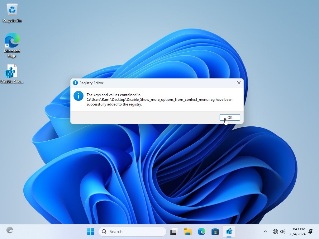The height and width of the screenshot is (239, 319).
Task: Close the Registry Editor dialog with X
Action: (x=239, y=83)
